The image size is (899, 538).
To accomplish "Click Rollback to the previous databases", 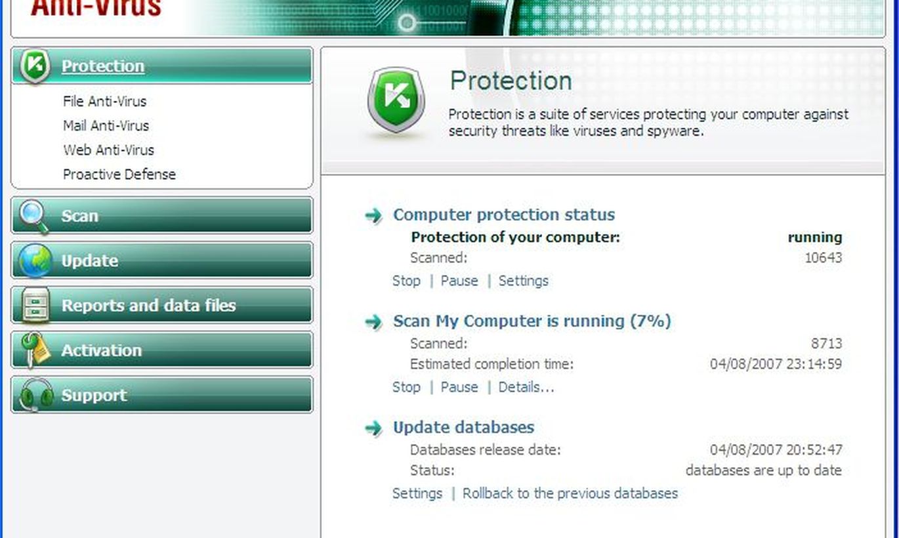I will 570,493.
